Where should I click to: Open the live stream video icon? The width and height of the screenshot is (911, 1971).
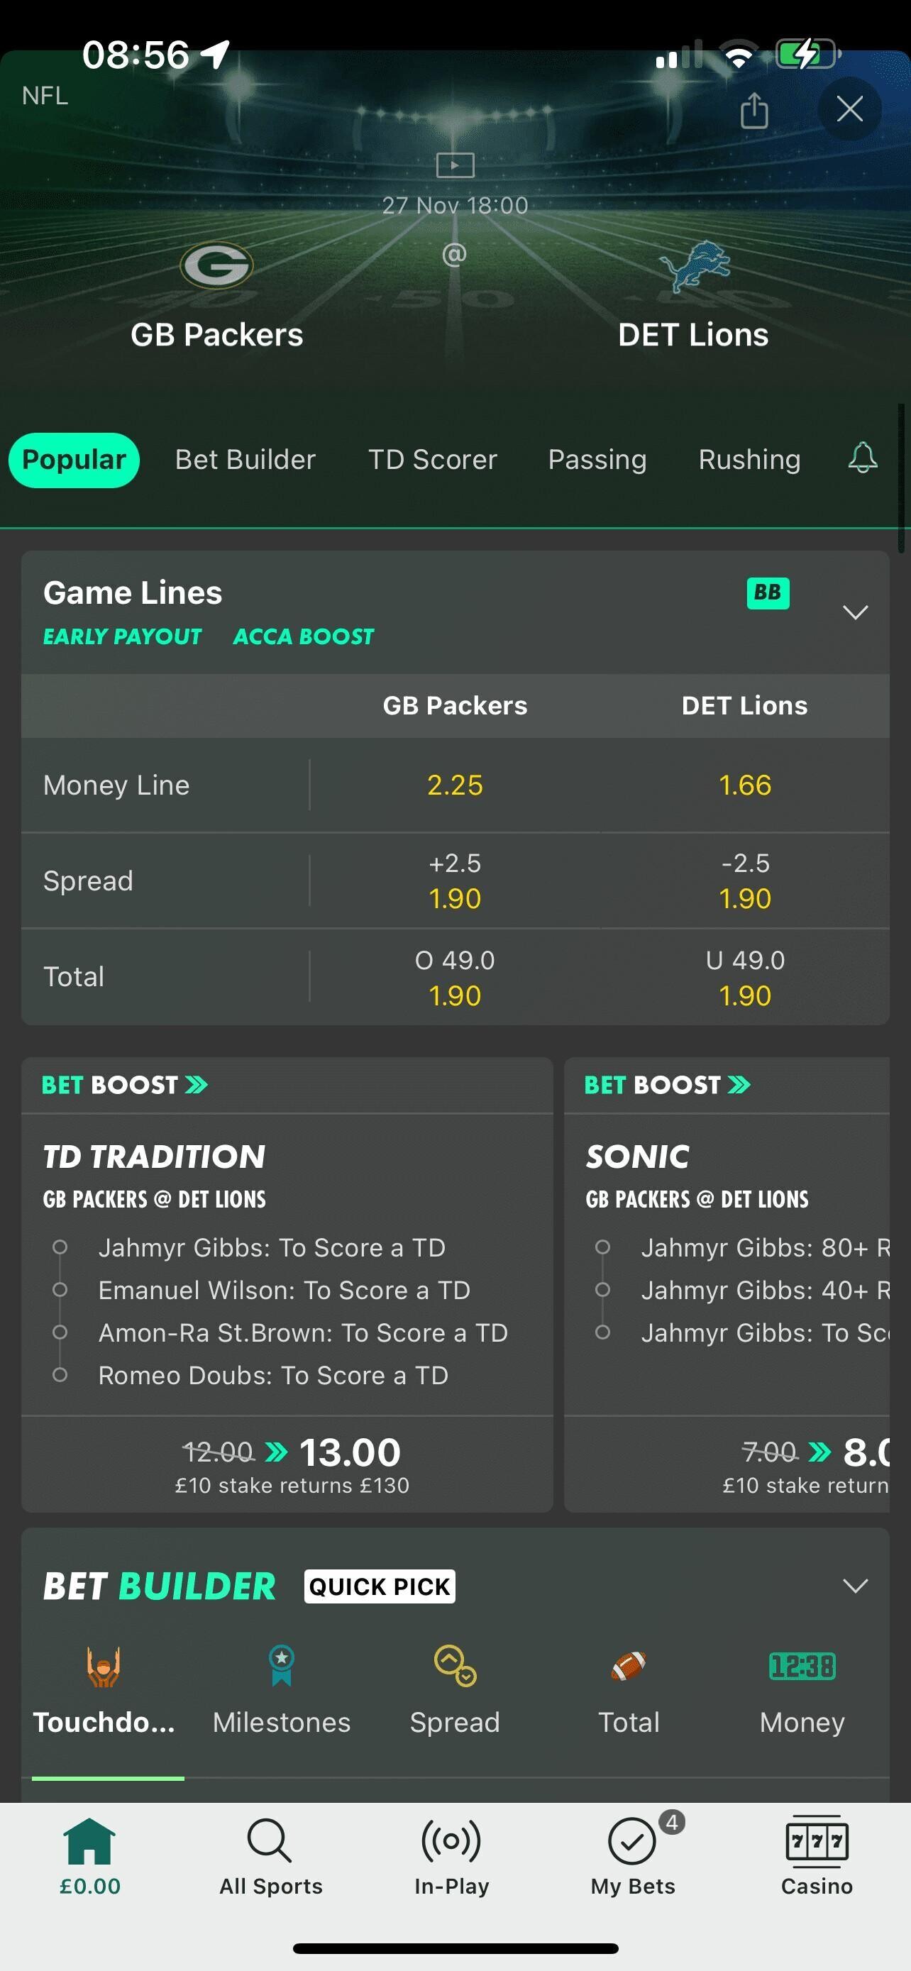[455, 165]
